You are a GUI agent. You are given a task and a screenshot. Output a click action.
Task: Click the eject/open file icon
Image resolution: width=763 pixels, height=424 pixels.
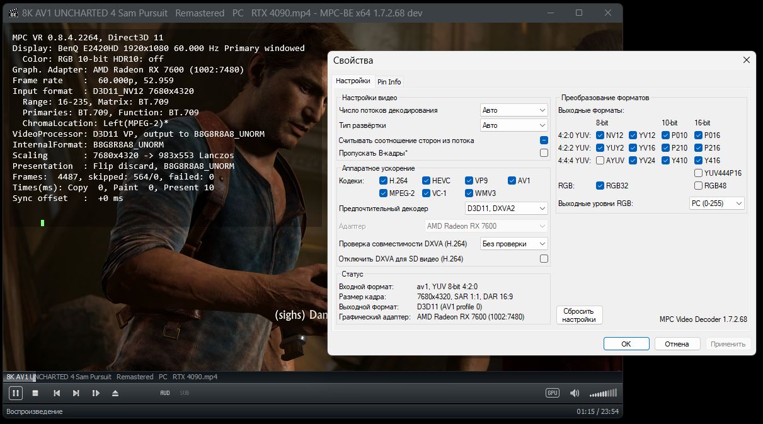115,393
